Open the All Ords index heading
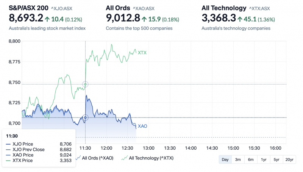This screenshot has height=172, width=303. click(118, 8)
